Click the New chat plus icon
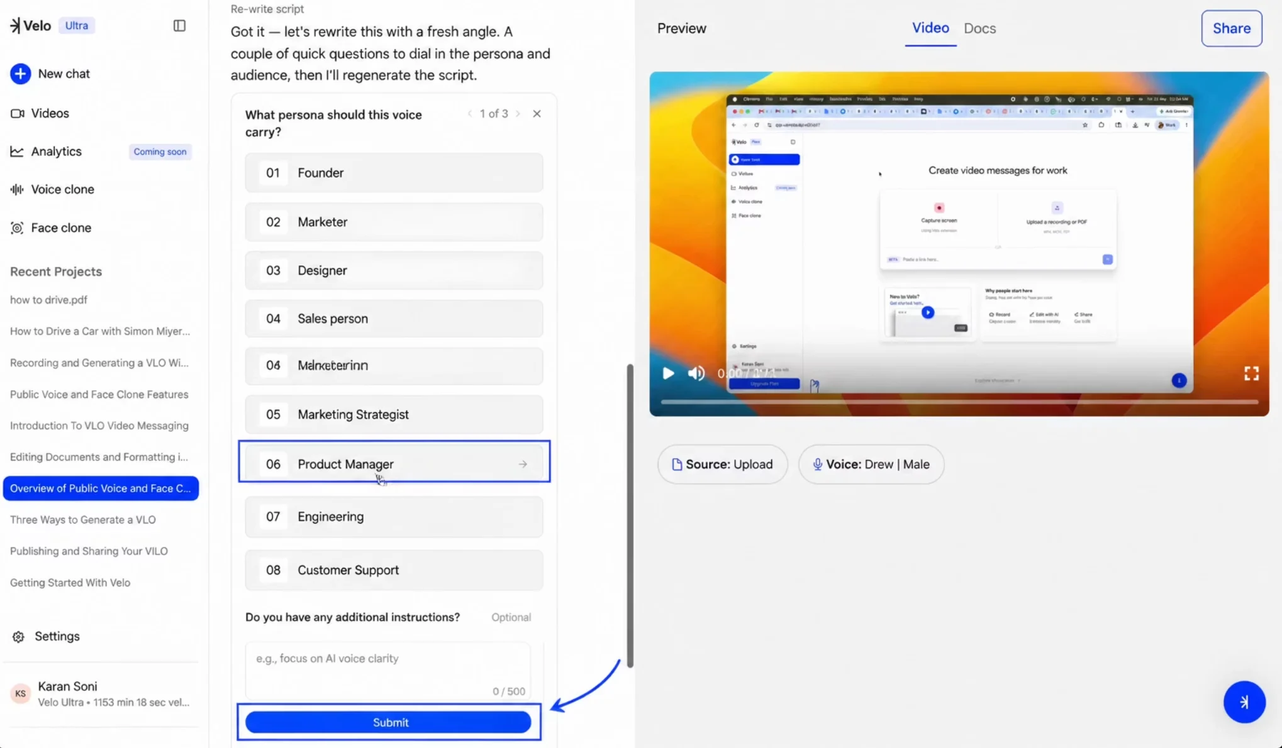Screen dimensions: 1282x748 pos(20,74)
